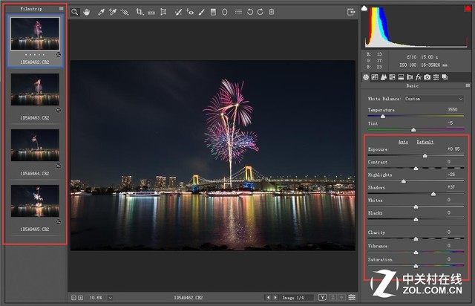Go to the previous image arrow

[x=268, y=298]
